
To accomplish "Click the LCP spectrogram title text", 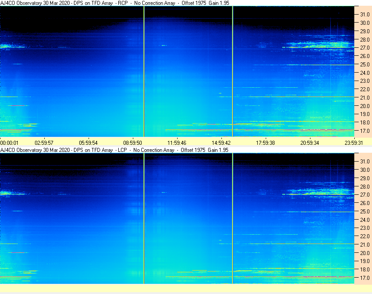I will coord(114,150).
